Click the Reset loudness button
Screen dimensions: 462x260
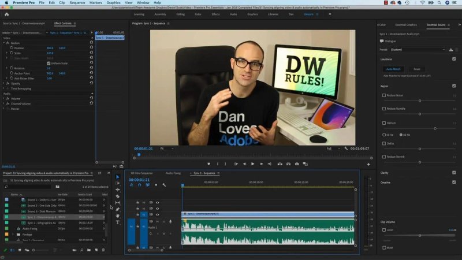tap(417, 69)
